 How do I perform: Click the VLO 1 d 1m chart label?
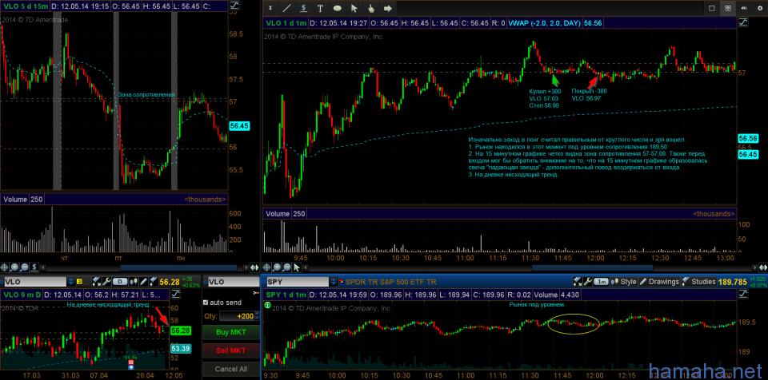coord(286,22)
